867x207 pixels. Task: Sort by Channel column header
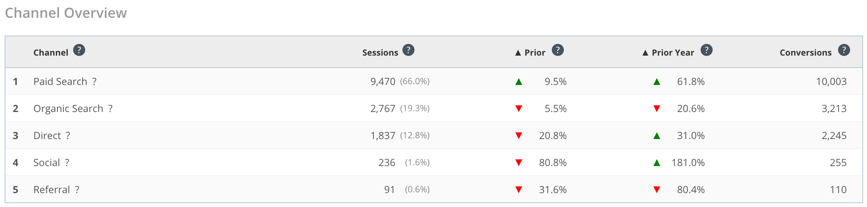(51, 53)
